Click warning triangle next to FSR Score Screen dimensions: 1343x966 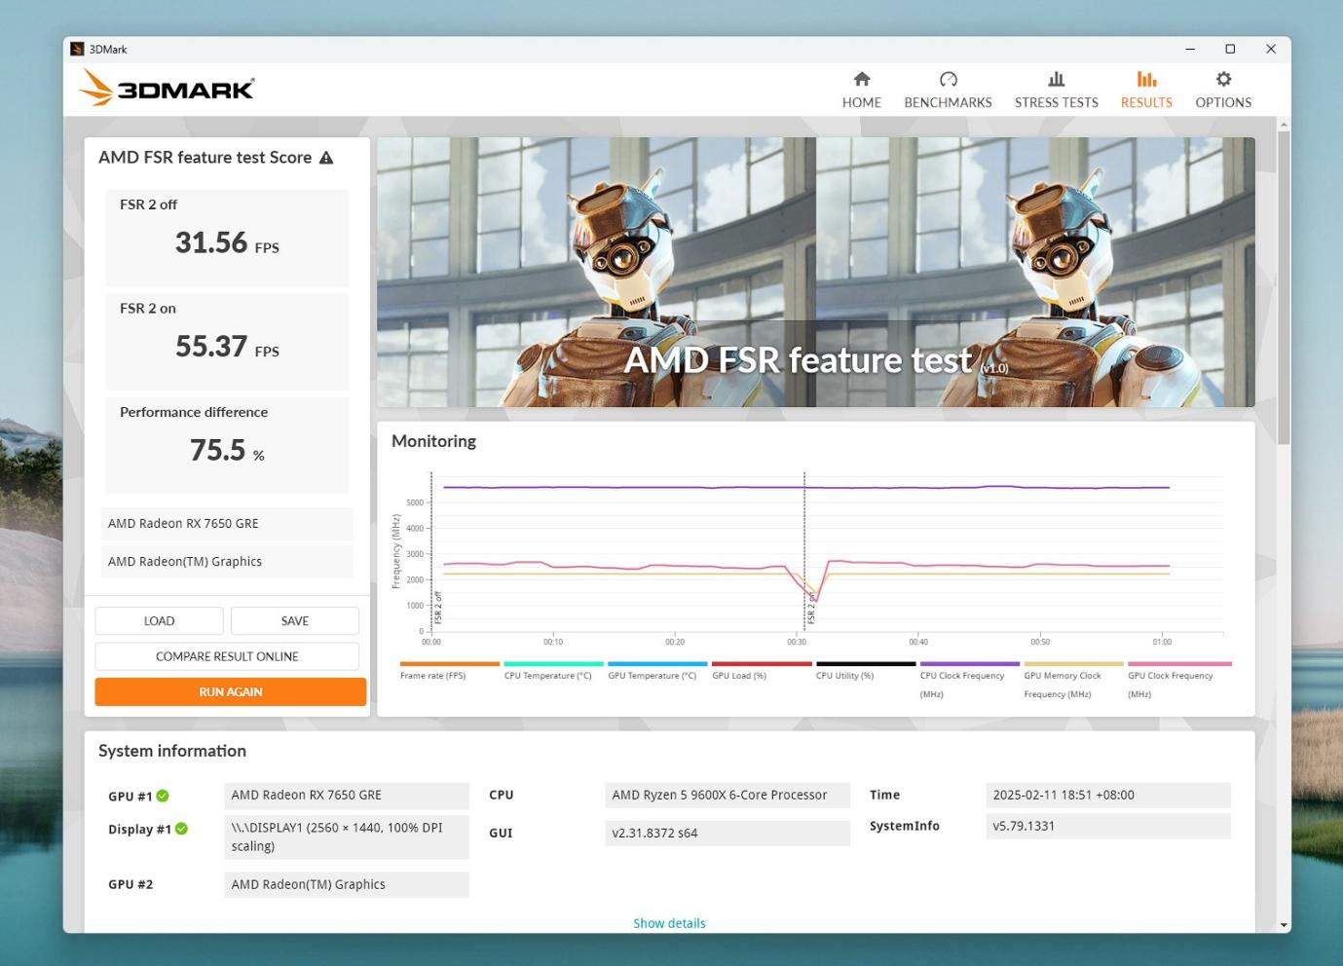pyautogui.click(x=326, y=158)
